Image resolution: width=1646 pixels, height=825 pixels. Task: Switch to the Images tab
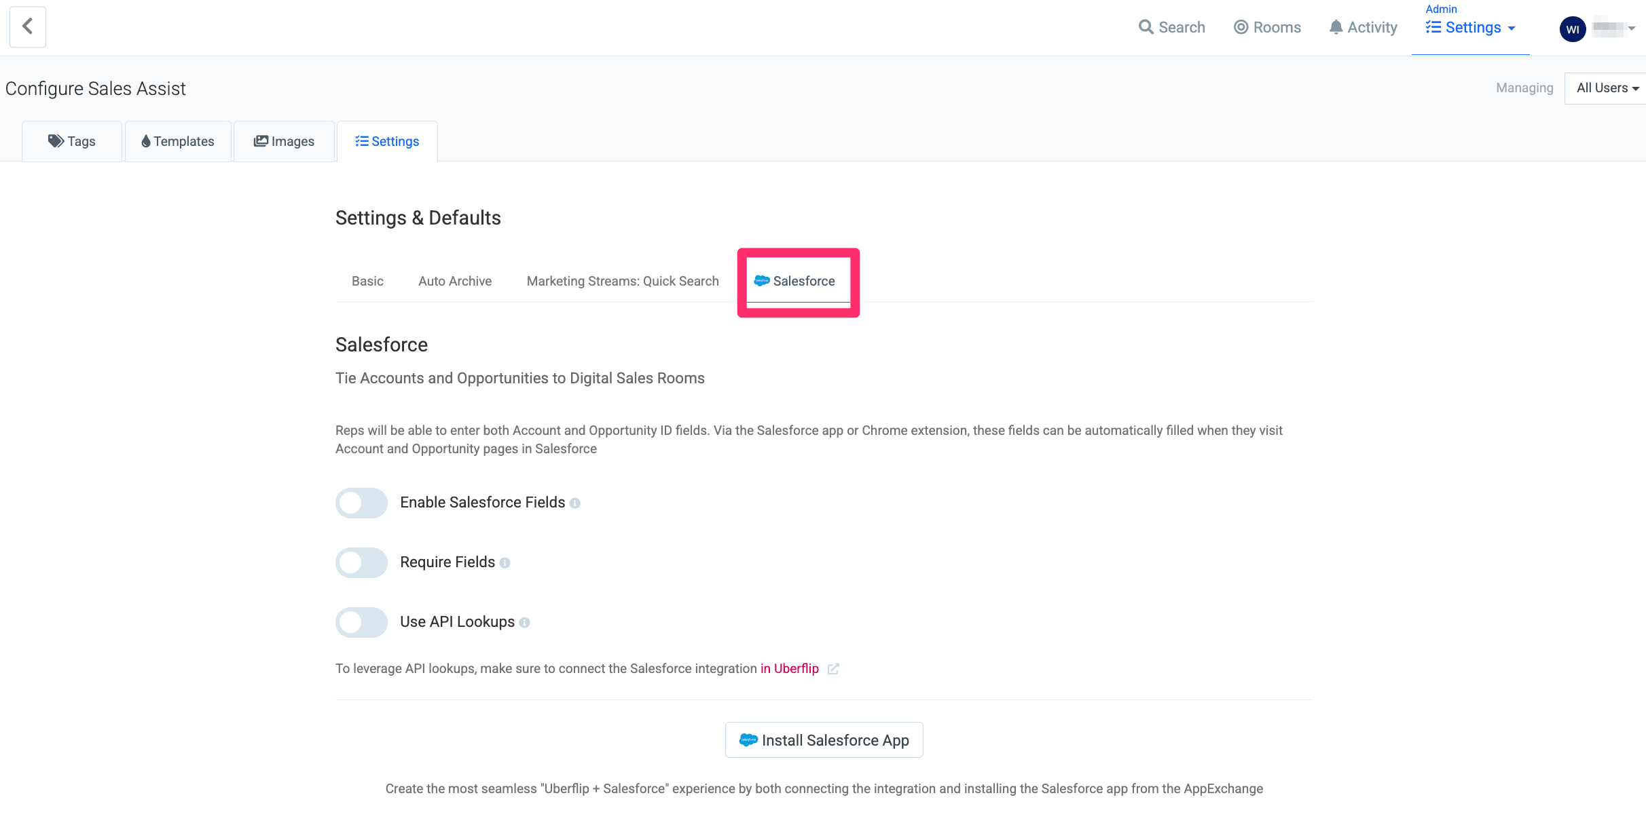click(284, 141)
